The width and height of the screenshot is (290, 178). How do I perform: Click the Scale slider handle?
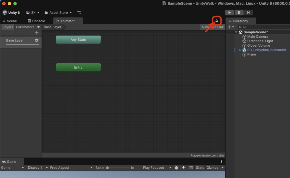tap(107, 168)
